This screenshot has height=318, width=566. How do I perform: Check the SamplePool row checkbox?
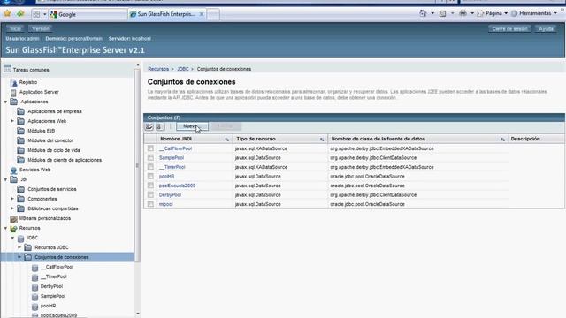[150, 158]
